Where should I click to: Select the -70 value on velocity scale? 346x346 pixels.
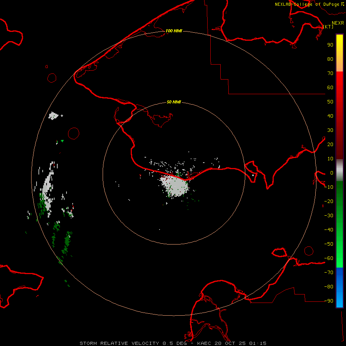329,272
